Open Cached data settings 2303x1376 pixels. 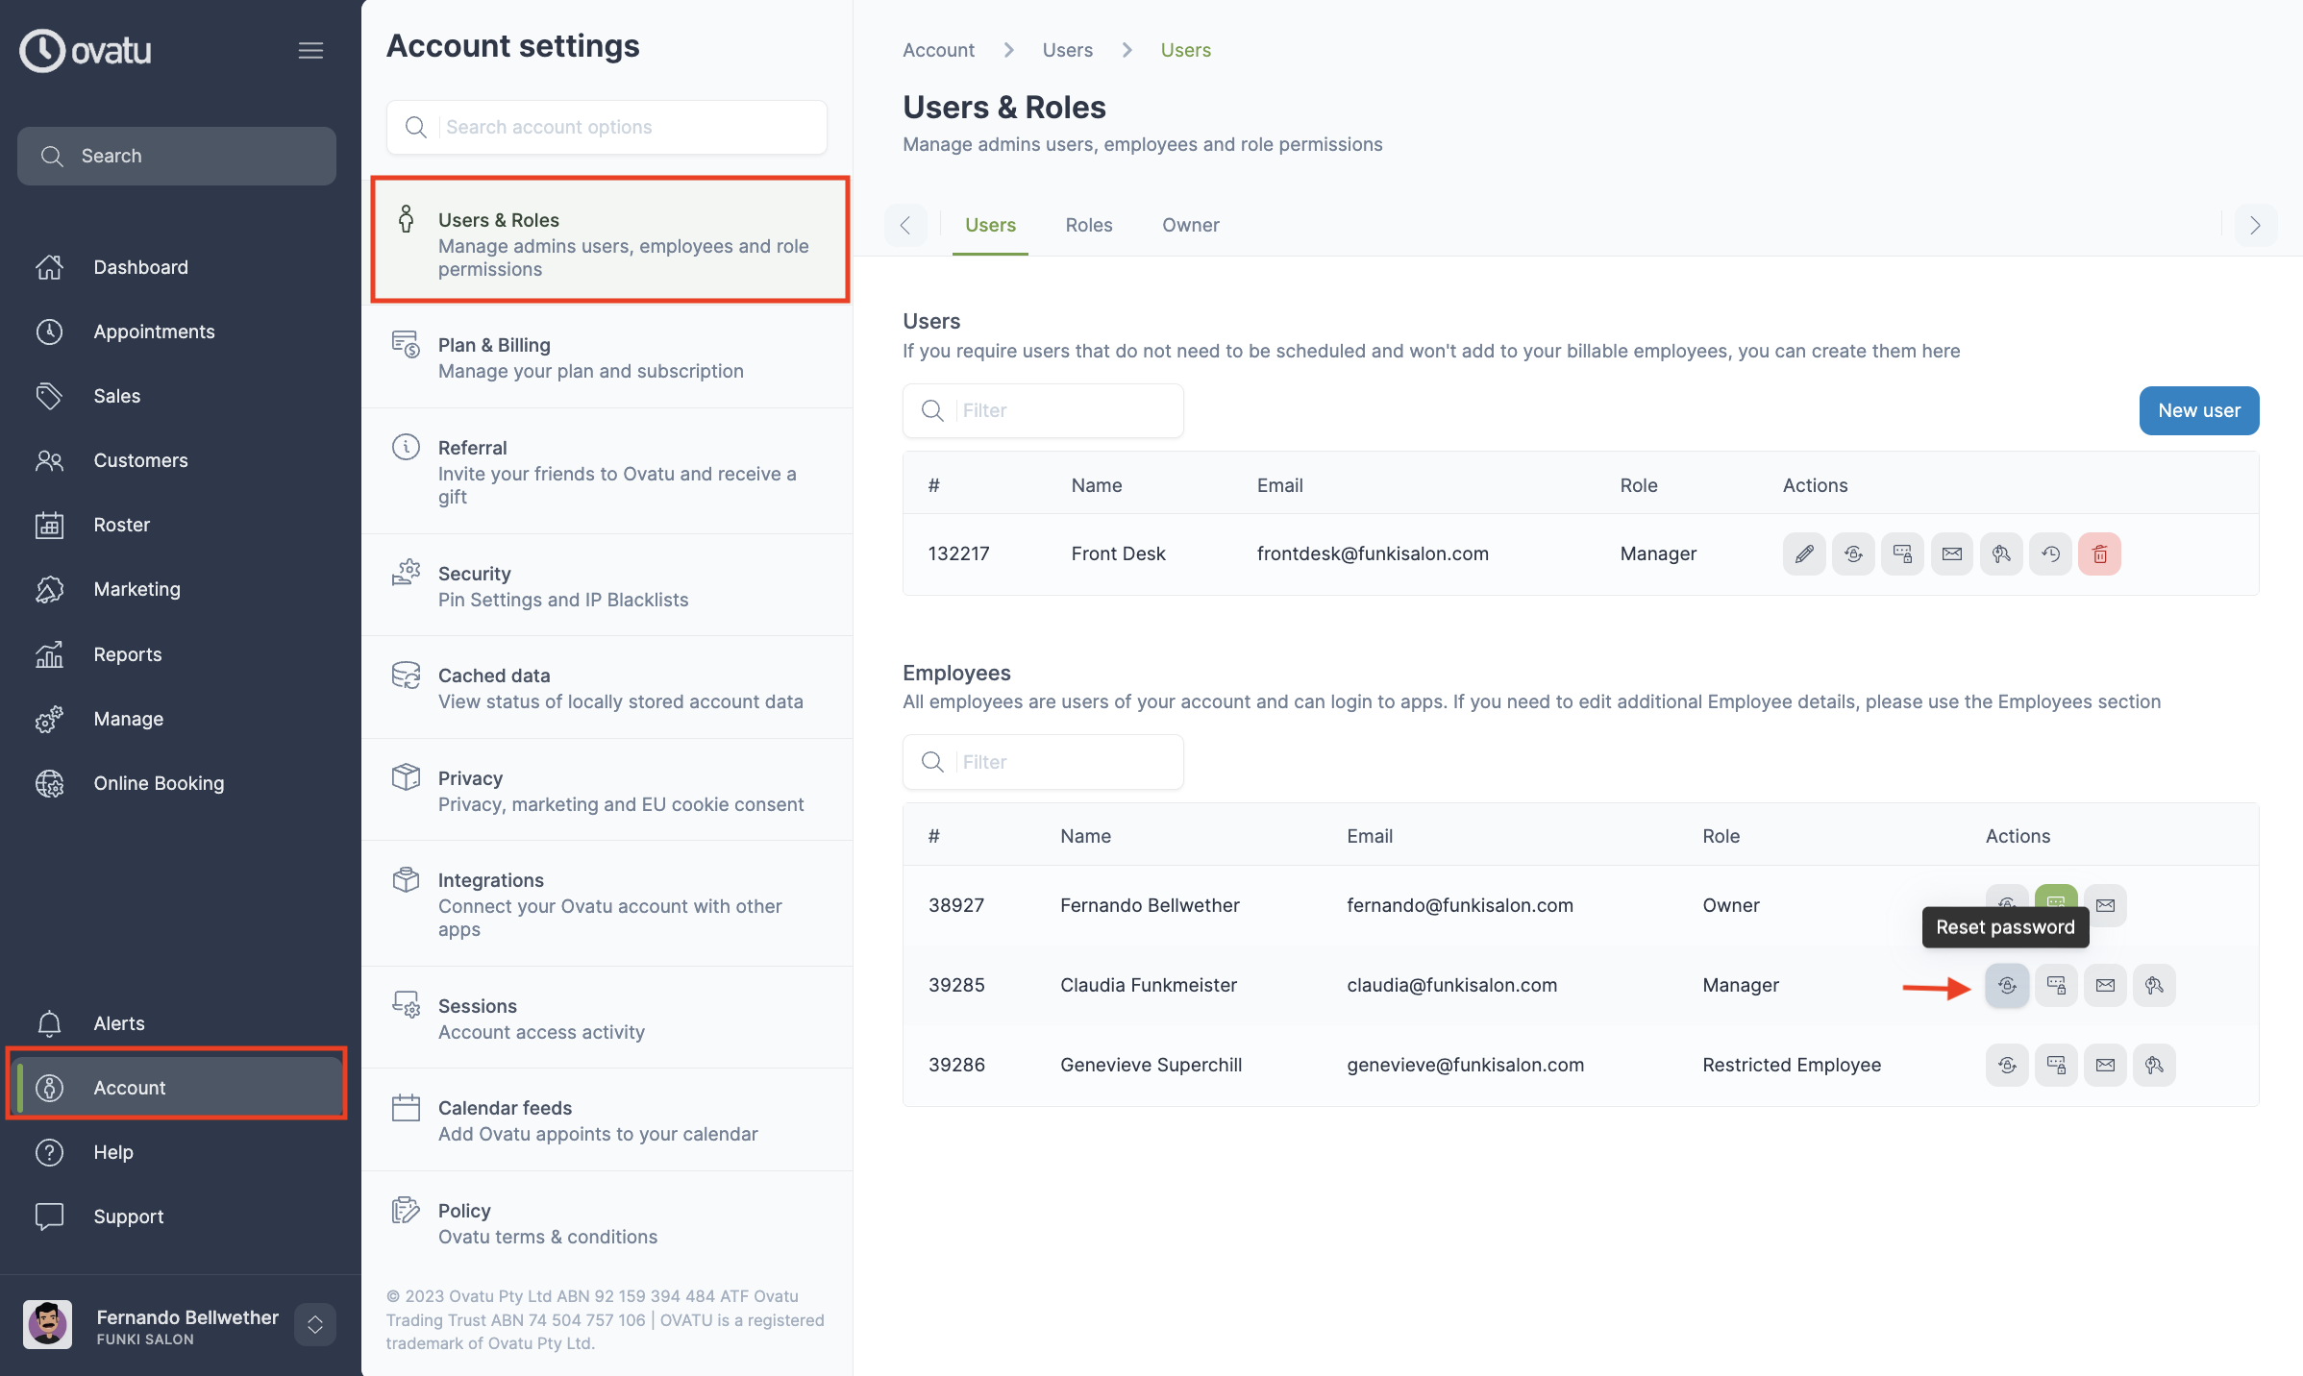click(607, 687)
